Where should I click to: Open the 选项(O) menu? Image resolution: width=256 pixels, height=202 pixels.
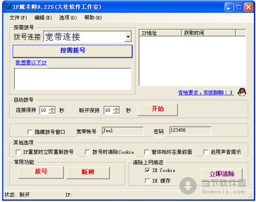click(x=68, y=18)
